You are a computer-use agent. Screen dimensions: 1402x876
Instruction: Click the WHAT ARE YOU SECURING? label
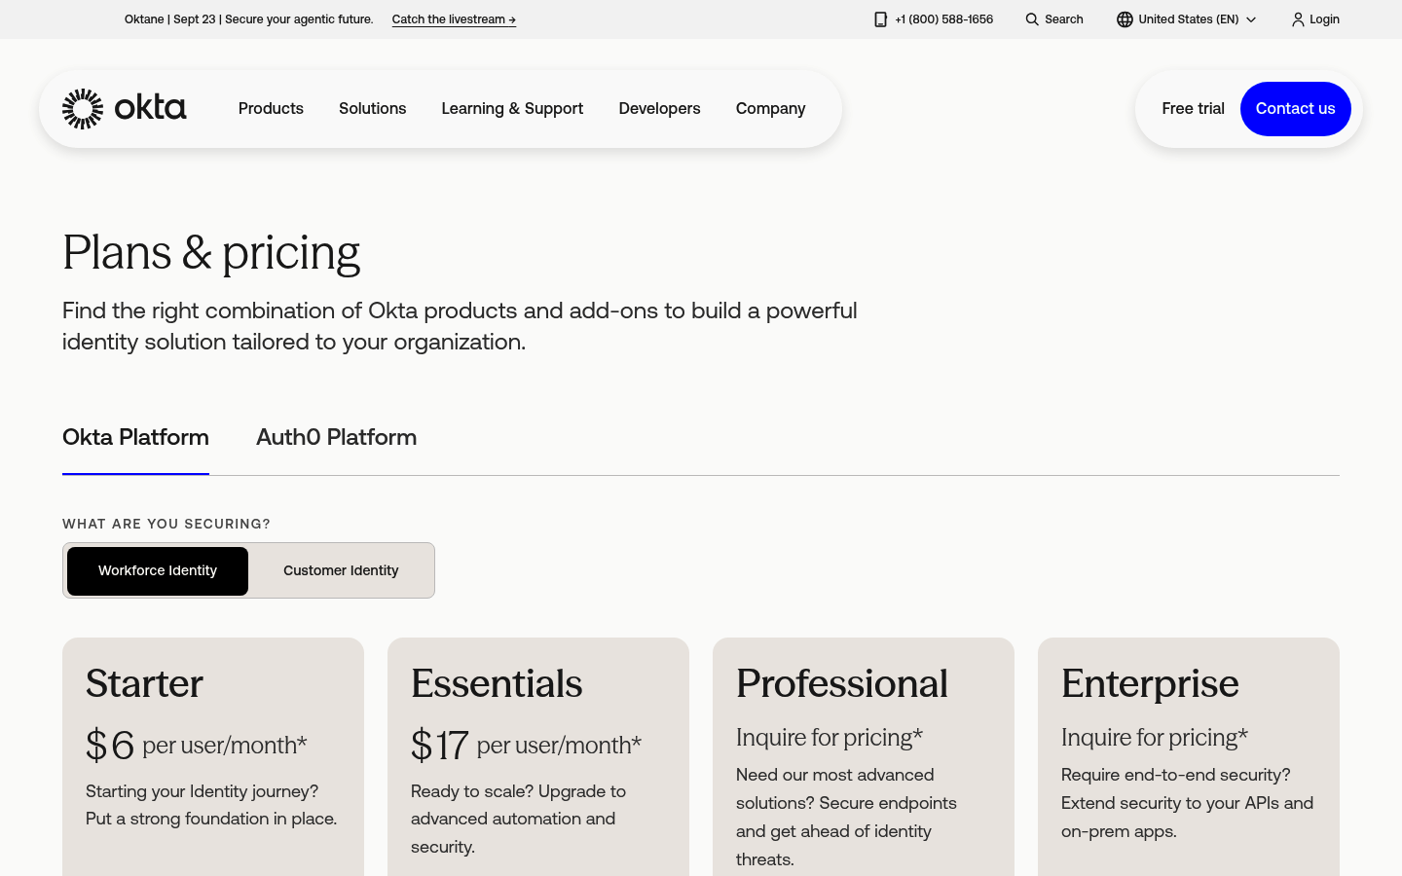(166, 524)
